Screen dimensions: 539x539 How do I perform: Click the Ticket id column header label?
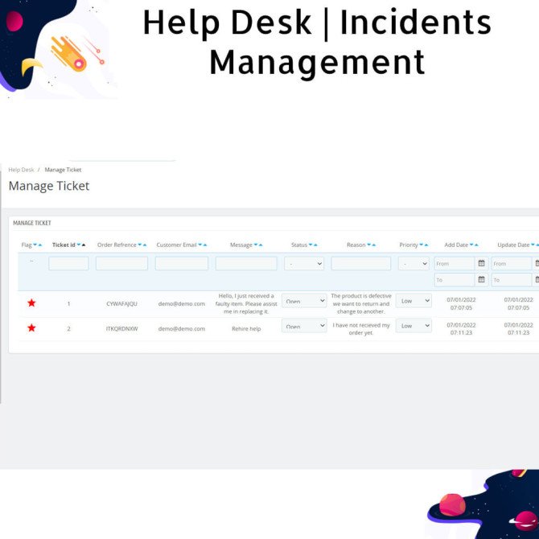coord(64,245)
